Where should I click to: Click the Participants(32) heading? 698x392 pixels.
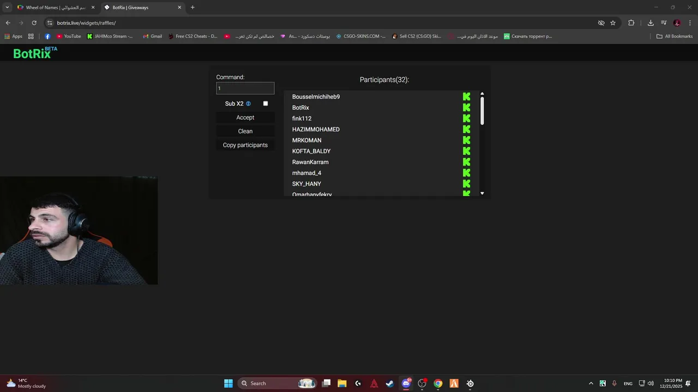[384, 79]
